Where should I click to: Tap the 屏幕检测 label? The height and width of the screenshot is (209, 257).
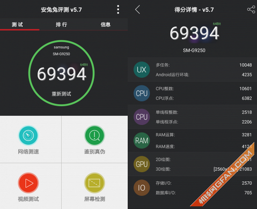click(x=94, y=199)
